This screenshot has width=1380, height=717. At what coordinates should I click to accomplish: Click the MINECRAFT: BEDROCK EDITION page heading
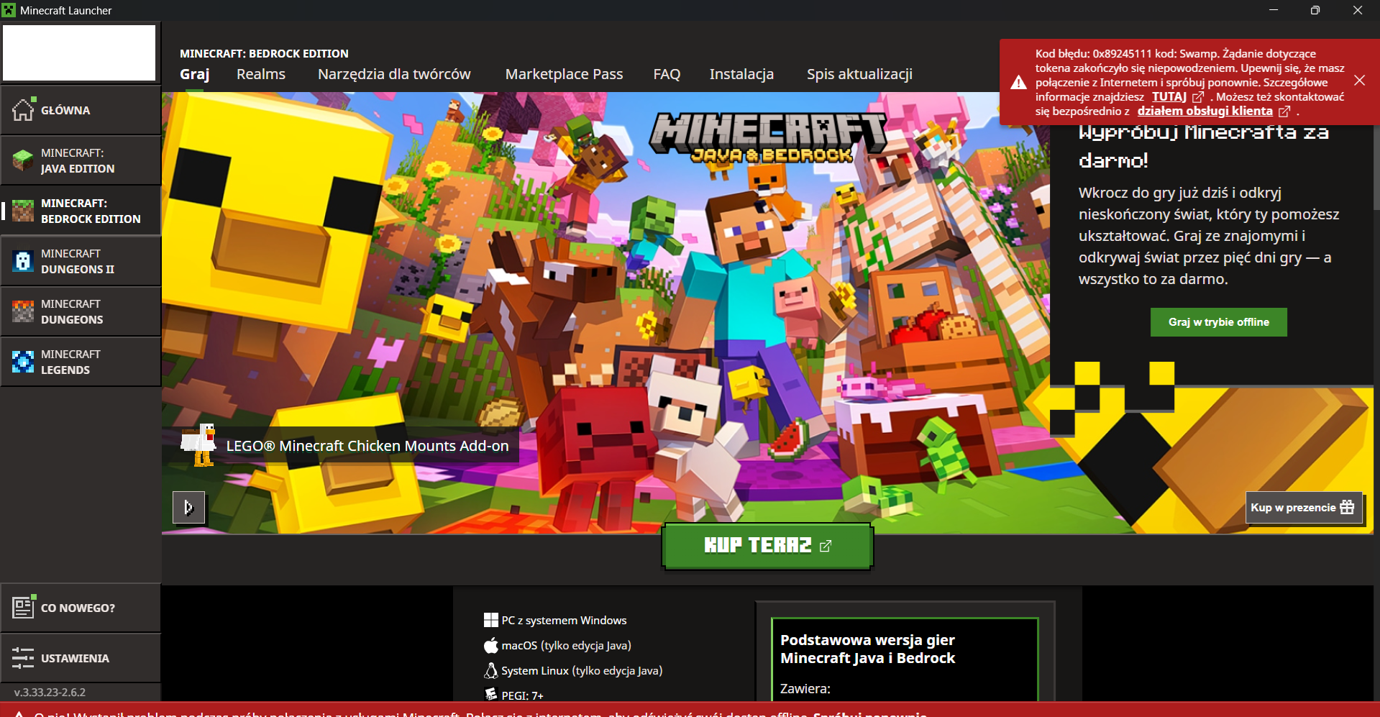(x=264, y=53)
